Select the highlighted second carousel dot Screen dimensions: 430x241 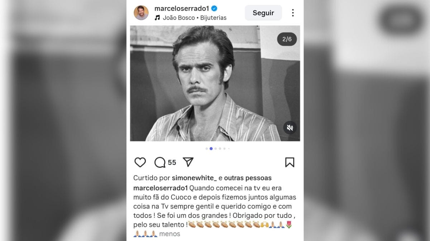[211, 149]
